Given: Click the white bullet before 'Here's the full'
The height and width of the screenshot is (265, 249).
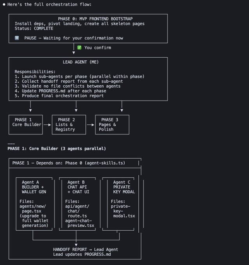Looking at the screenshot, I should pyautogui.click(x=4, y=4).
